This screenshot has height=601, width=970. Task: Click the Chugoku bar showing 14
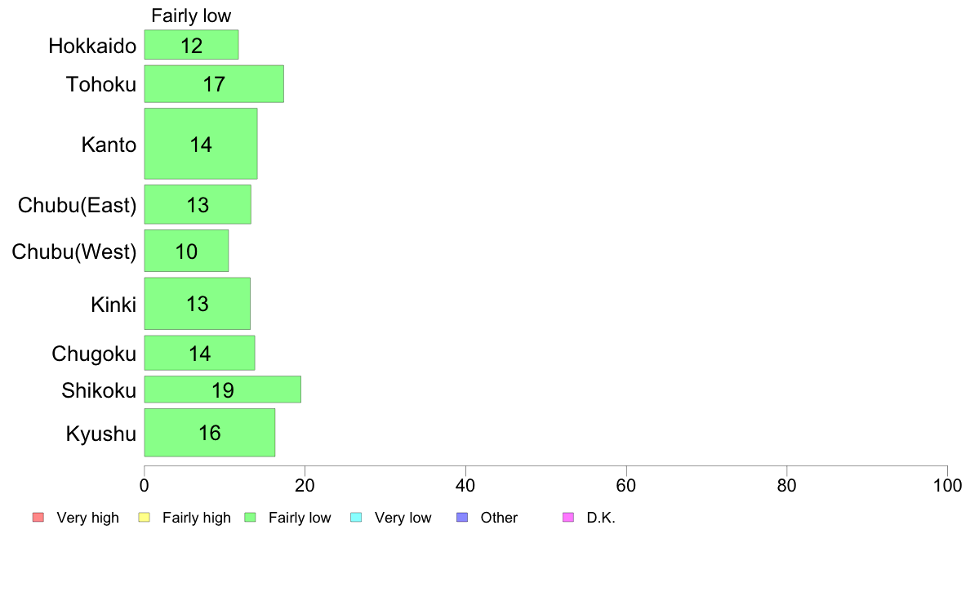coord(199,353)
